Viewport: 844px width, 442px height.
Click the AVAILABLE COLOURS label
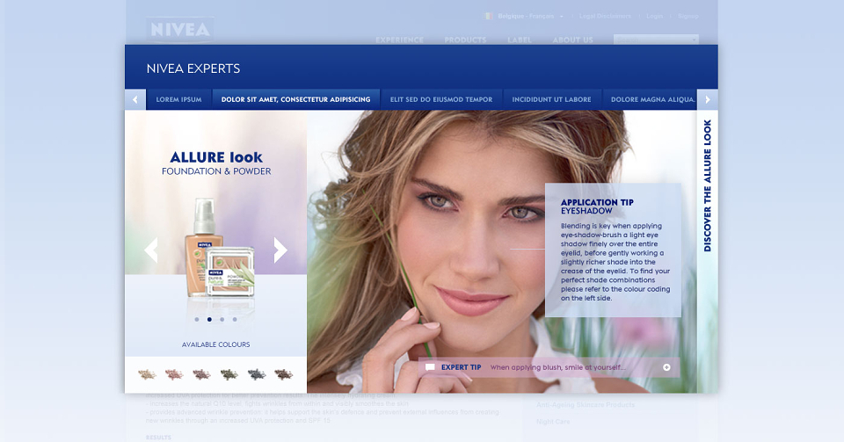coord(216,344)
